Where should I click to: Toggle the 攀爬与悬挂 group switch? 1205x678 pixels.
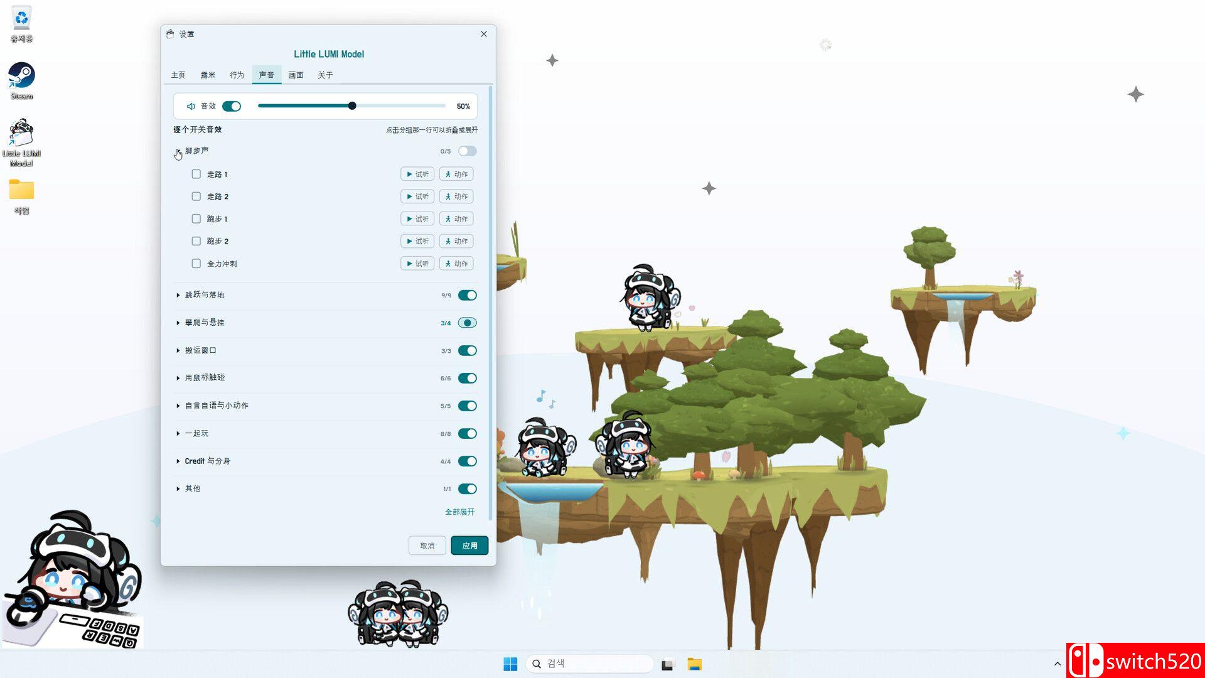468,323
